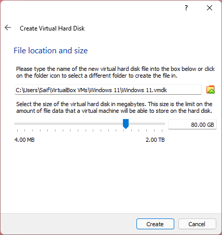Click the question mark help icon
This screenshot has height=235, width=222.
tap(186, 8)
